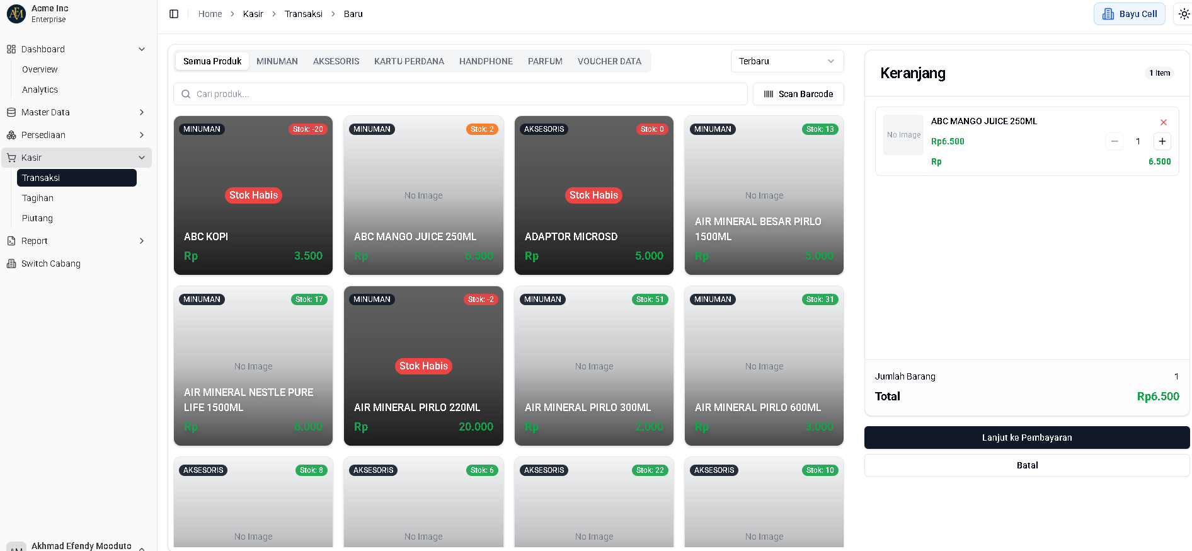Add ABC MANGO JUICE 250ML product card
Screen dimensions: 1192x551
click(x=423, y=195)
